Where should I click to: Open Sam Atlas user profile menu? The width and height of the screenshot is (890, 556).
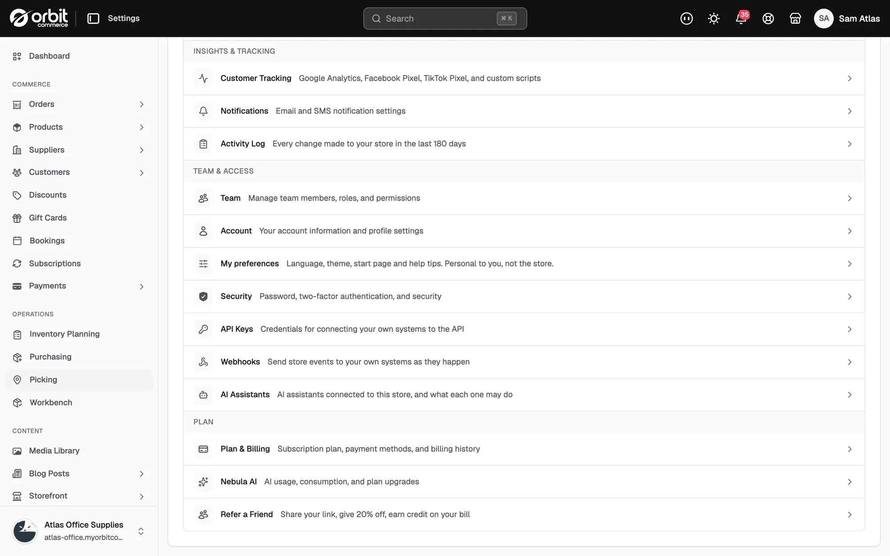[x=847, y=18]
